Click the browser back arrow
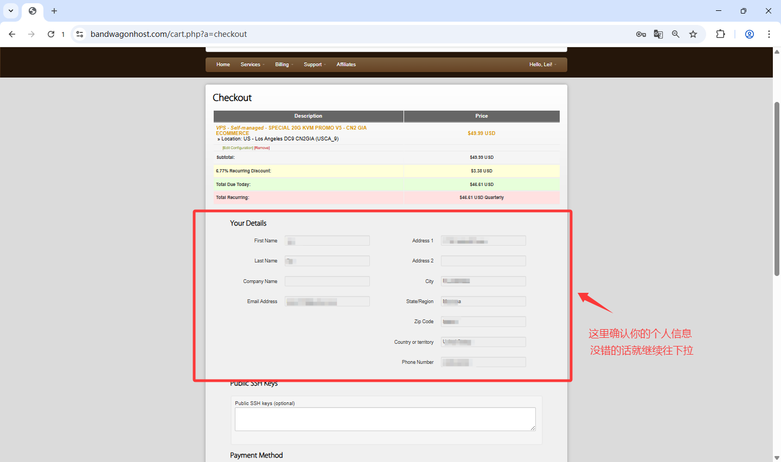The height and width of the screenshot is (462, 781). point(12,34)
